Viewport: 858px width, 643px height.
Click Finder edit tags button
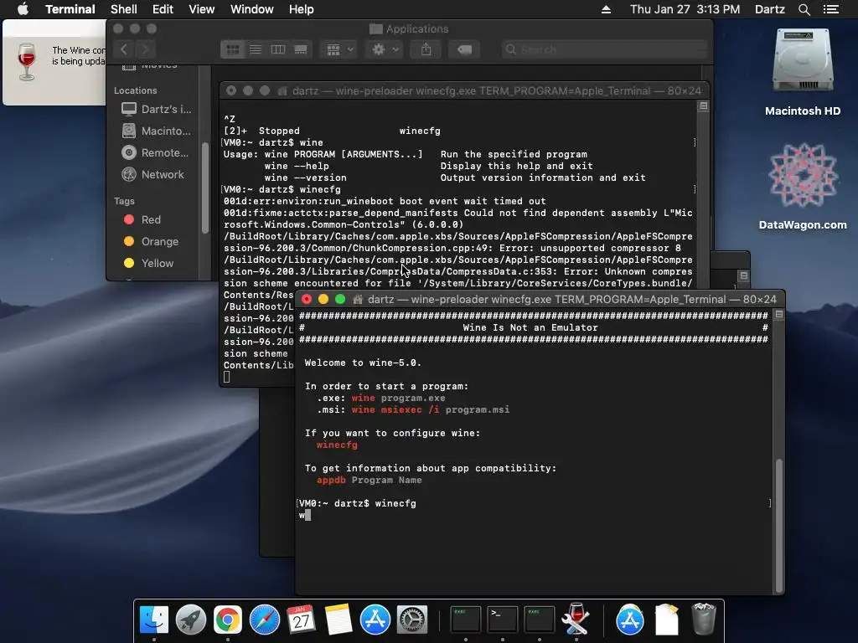(464, 49)
